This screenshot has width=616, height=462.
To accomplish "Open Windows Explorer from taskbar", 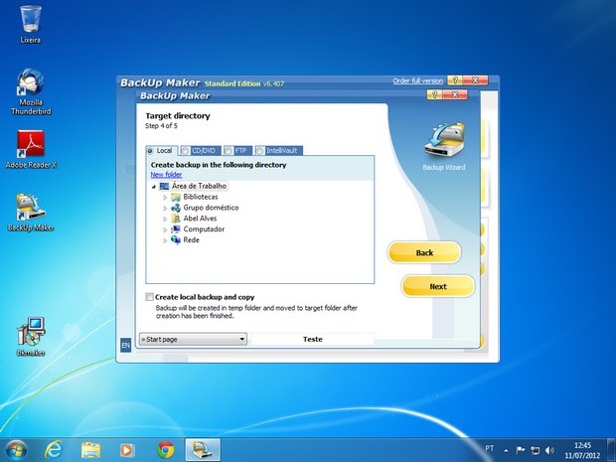I will pos(90,450).
